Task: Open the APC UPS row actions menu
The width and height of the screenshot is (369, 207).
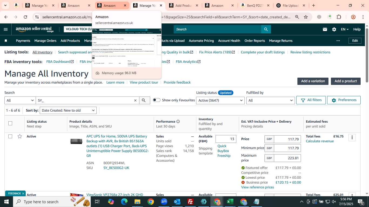Action: pyautogui.click(x=352, y=137)
